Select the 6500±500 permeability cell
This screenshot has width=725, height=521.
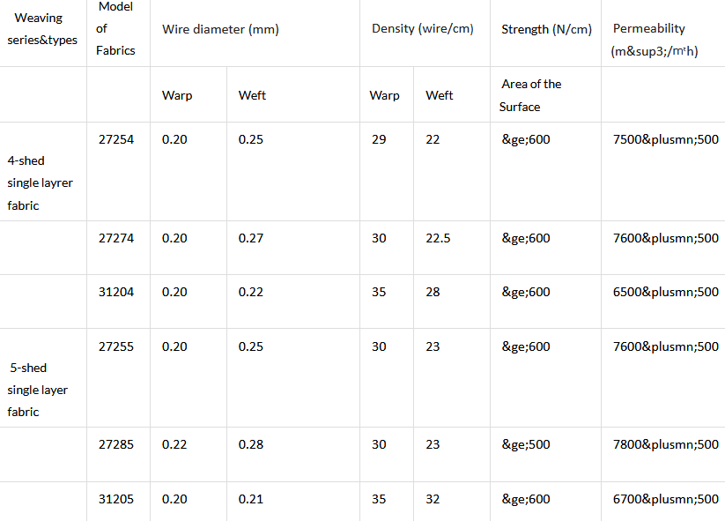click(x=665, y=292)
